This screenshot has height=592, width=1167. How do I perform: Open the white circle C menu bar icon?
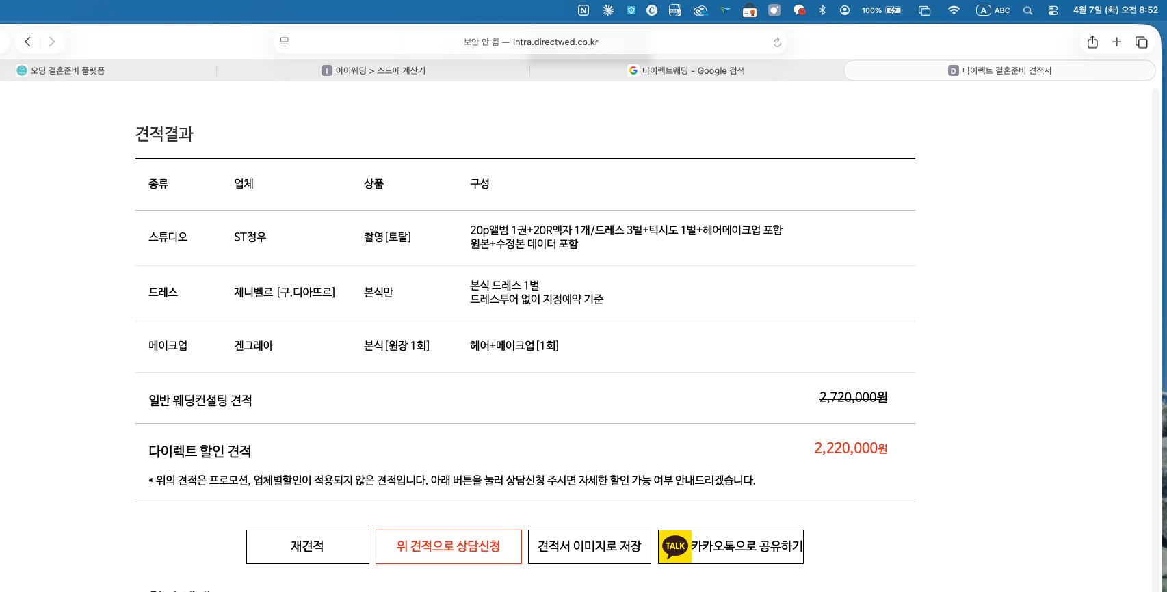tap(652, 10)
